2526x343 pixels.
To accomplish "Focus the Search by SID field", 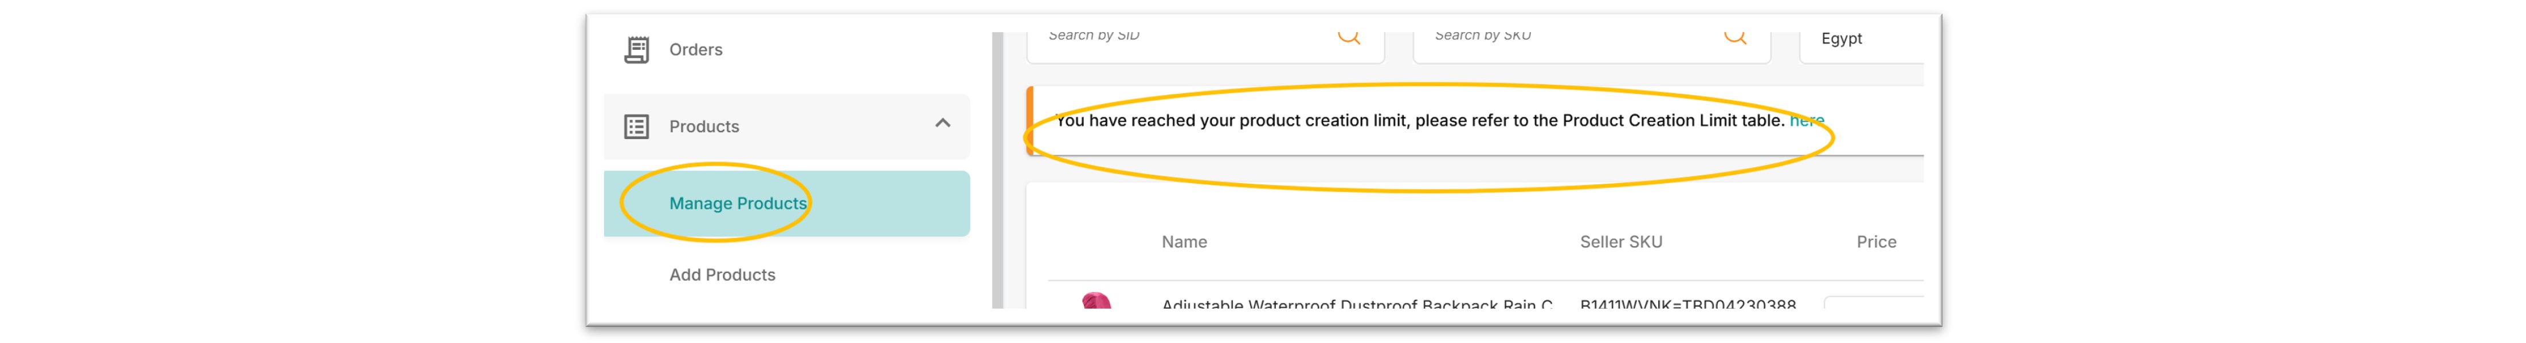I will pyautogui.click(x=1205, y=44).
